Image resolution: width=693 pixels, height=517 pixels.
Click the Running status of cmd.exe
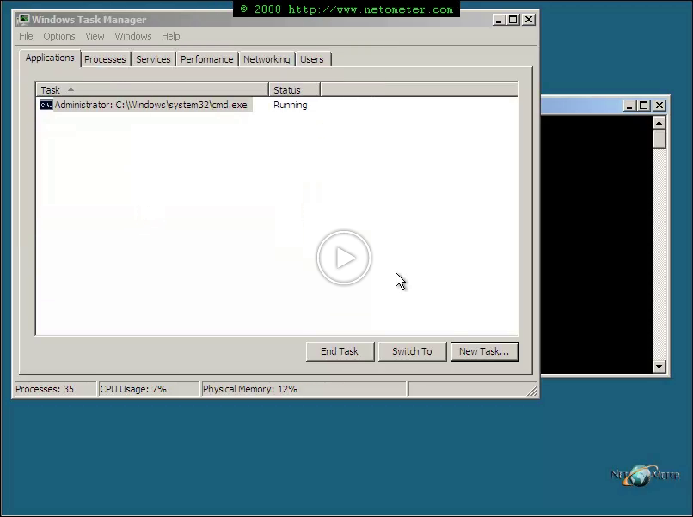291,105
